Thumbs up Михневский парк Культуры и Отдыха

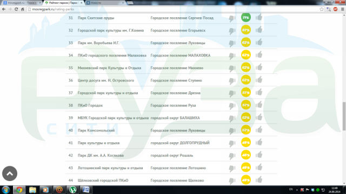click(x=259, y=67)
